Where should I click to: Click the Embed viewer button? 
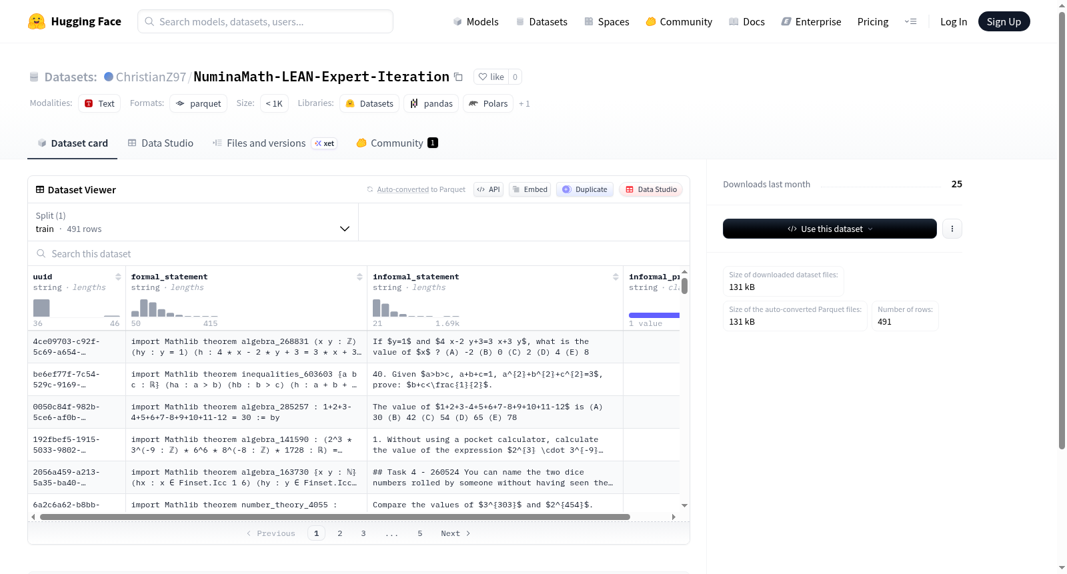point(529,189)
